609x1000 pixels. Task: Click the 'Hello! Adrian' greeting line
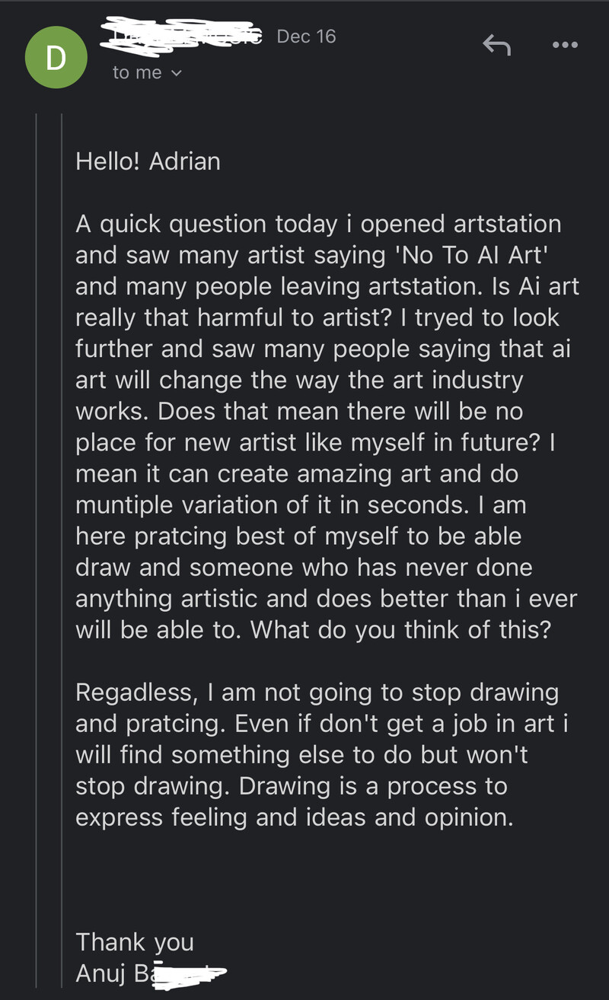click(148, 161)
